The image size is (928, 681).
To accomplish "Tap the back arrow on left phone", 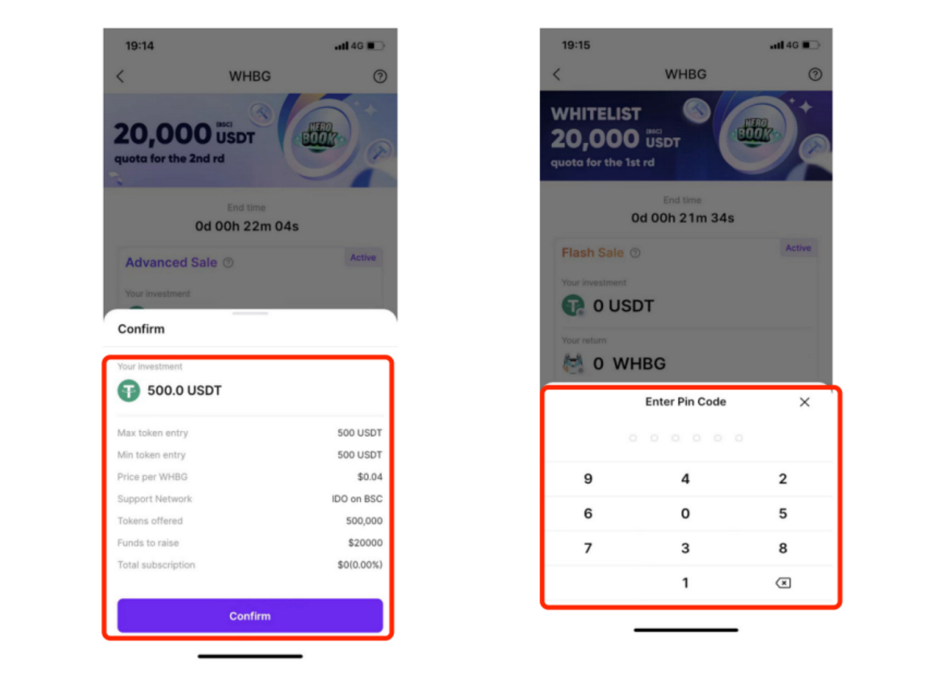I will pos(120,77).
